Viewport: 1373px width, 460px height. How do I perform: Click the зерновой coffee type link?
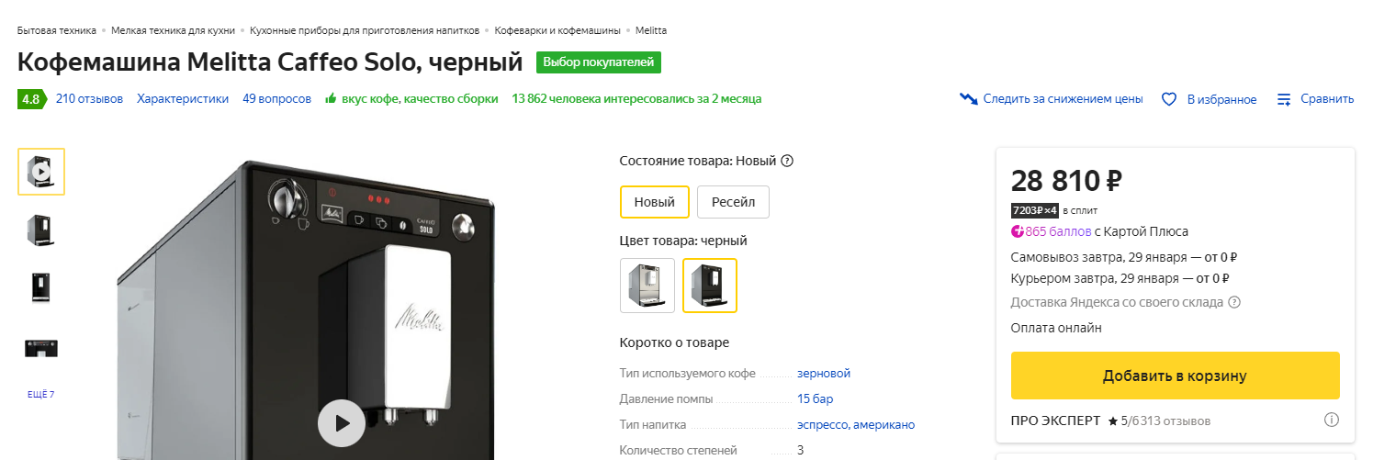click(824, 373)
